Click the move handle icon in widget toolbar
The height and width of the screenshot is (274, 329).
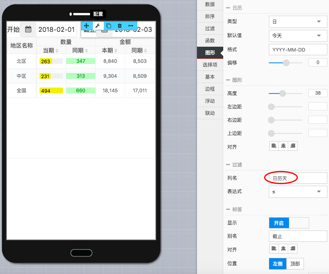86,26
